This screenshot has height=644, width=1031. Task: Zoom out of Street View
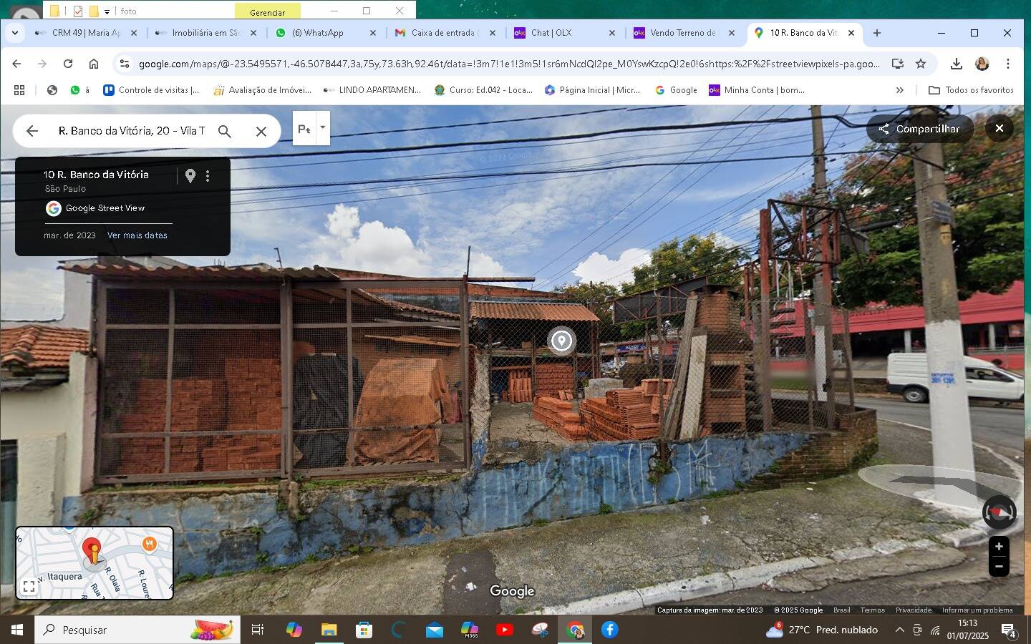click(x=999, y=567)
